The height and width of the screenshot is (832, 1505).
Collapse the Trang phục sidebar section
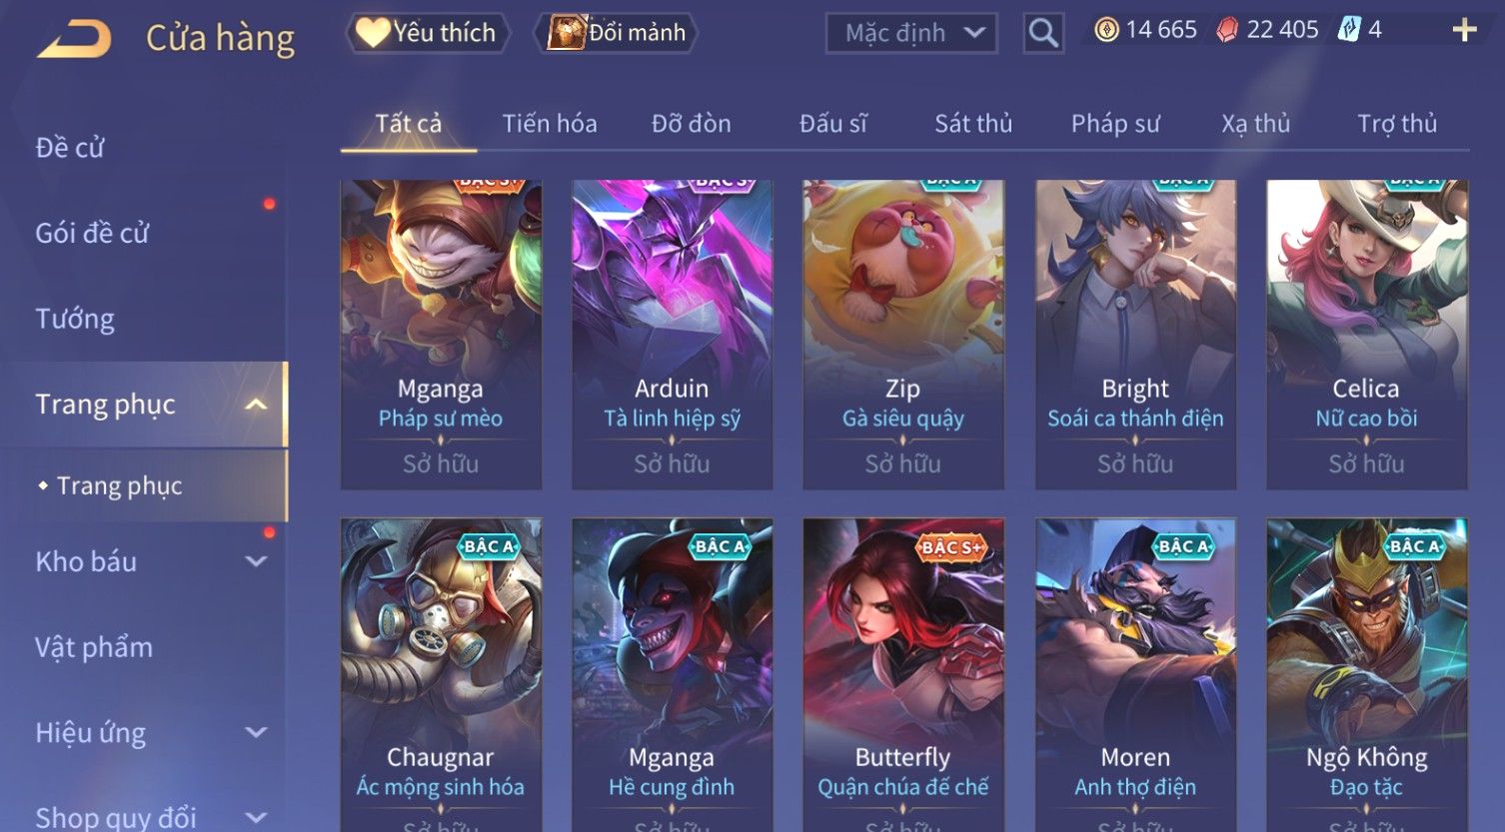pos(256,405)
